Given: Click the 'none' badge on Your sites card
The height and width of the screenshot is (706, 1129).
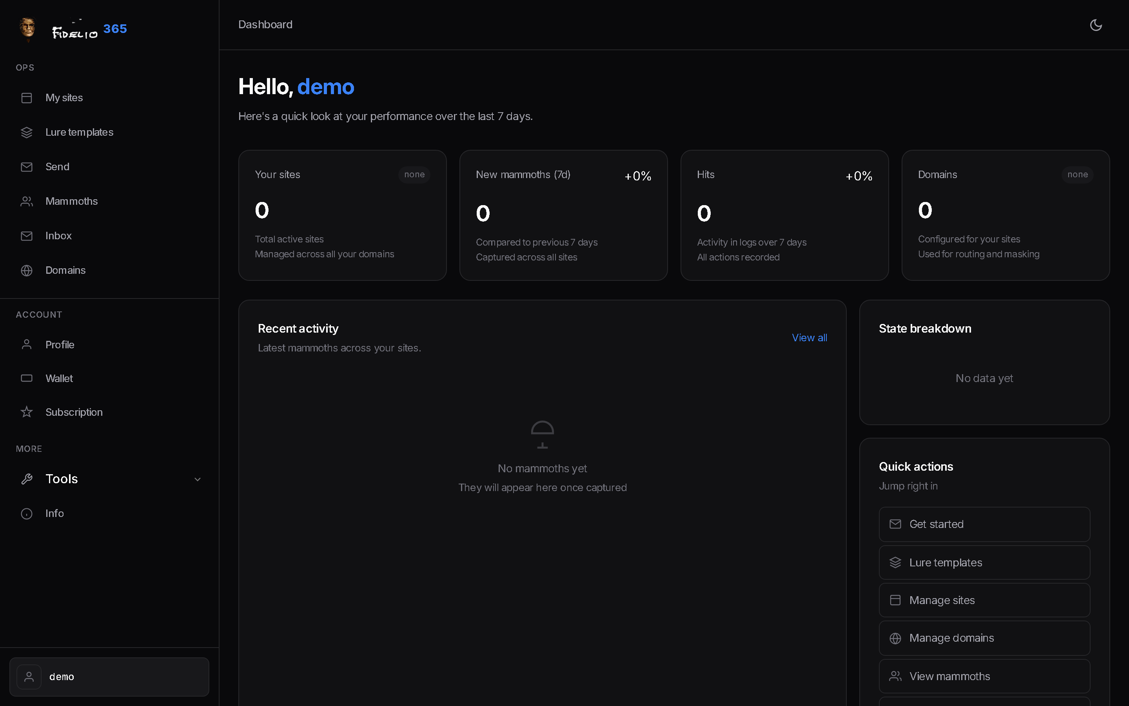Looking at the screenshot, I should 414,175.
